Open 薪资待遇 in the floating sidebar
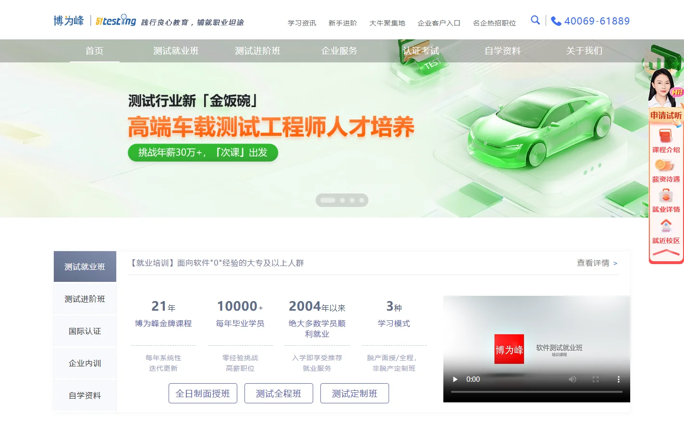Screen dimensions: 684x448 (666, 171)
